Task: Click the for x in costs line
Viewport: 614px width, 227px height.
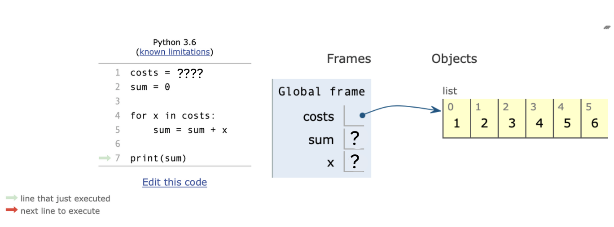Action: [x=173, y=116]
